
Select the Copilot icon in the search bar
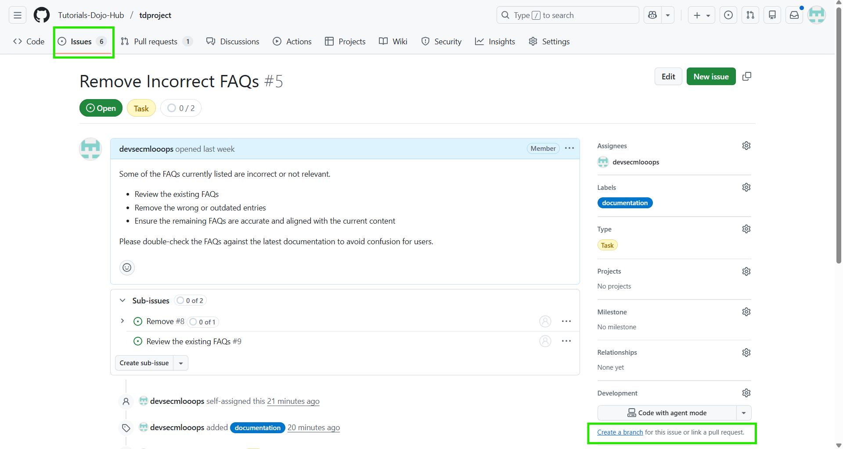tap(652, 14)
